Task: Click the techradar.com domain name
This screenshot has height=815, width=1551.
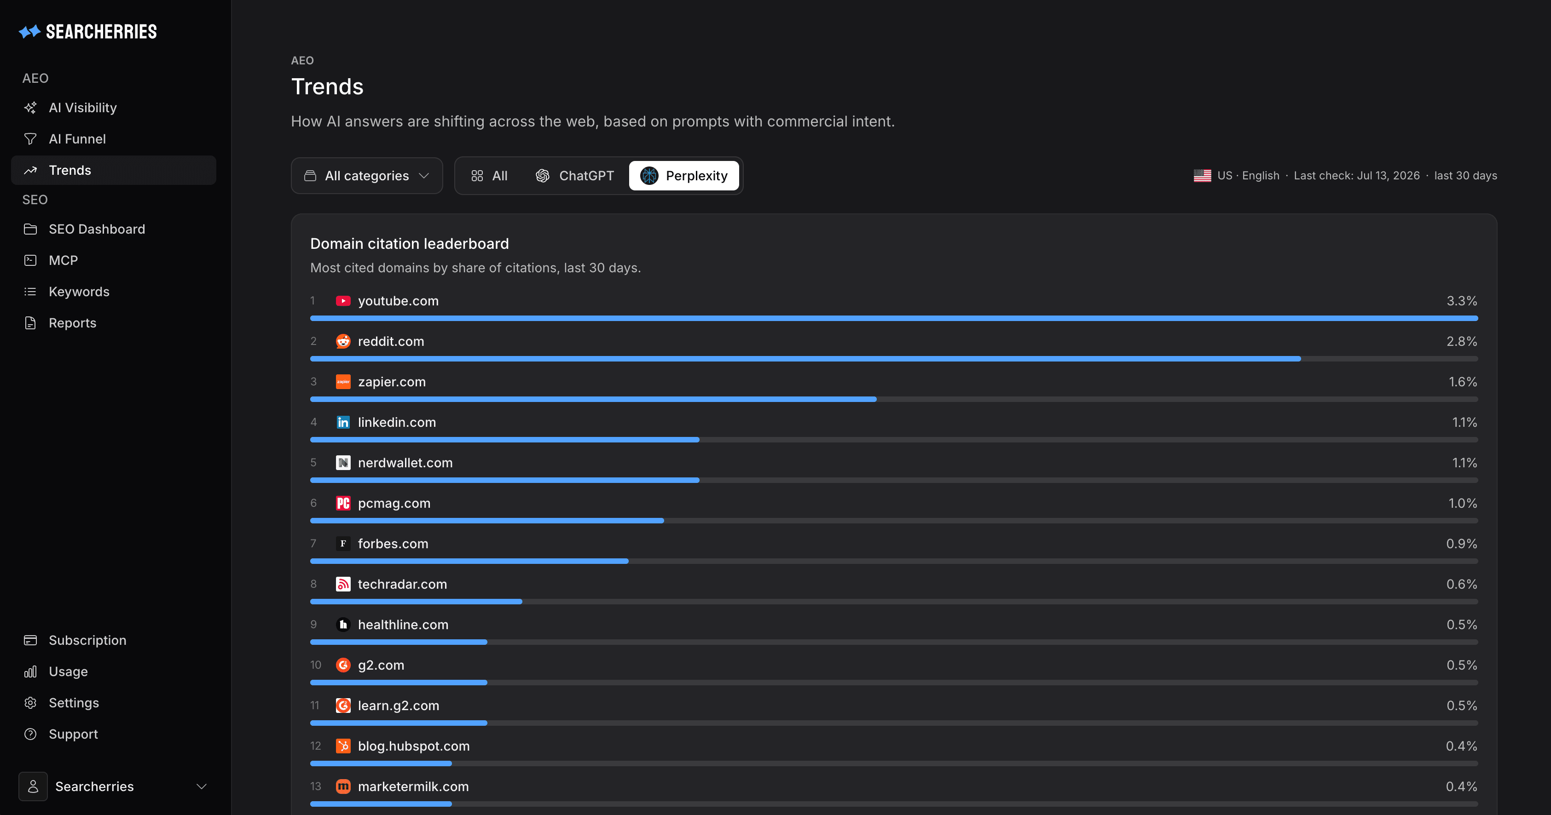Action: (x=402, y=584)
